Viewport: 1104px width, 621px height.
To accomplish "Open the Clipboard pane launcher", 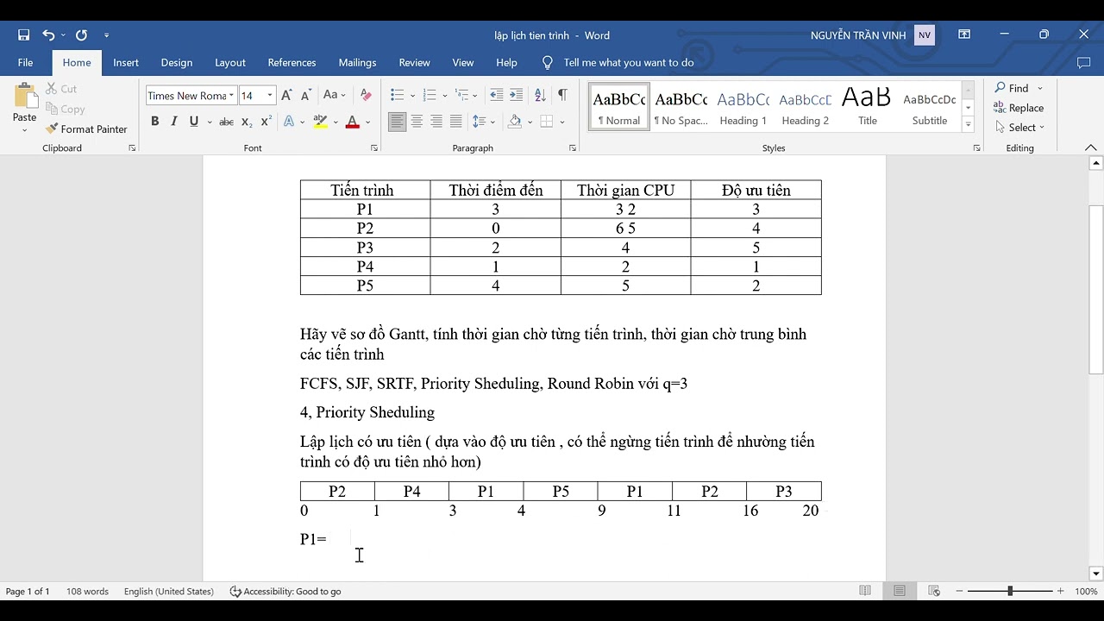I will (x=132, y=148).
